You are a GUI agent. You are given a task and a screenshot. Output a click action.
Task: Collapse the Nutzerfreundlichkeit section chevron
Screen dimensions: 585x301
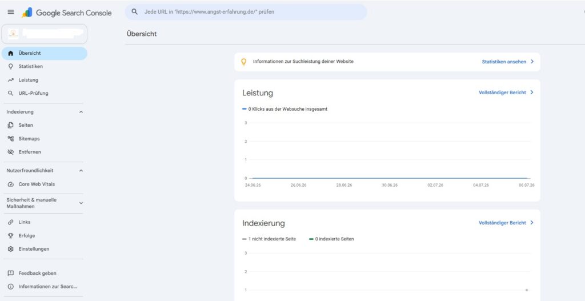coord(81,170)
